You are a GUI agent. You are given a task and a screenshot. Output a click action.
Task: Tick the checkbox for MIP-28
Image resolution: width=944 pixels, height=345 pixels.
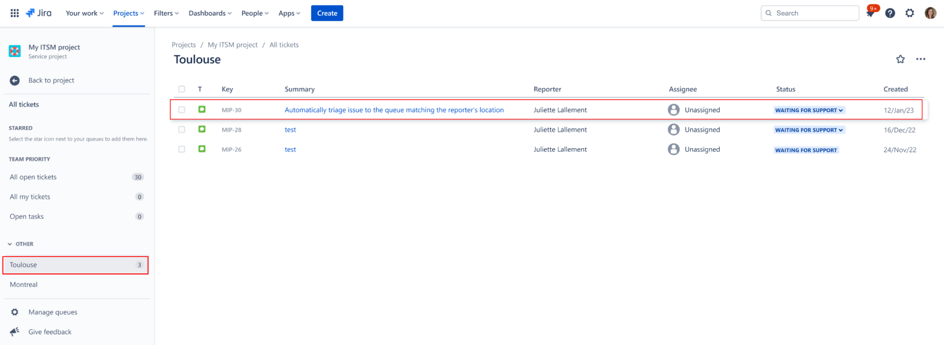click(182, 130)
